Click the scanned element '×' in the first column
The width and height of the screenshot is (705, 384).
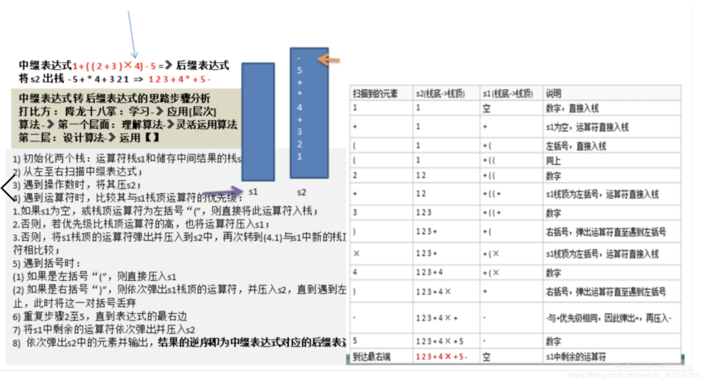tap(356, 253)
